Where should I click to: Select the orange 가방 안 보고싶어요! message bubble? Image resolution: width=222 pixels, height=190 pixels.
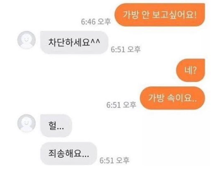coord(160,15)
